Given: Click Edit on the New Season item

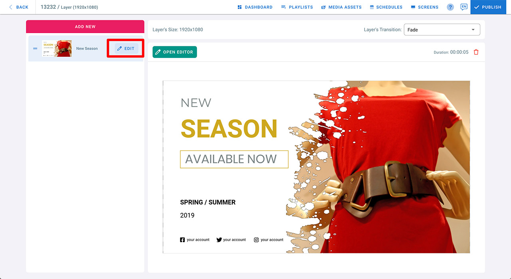Looking at the screenshot, I should 126,49.
